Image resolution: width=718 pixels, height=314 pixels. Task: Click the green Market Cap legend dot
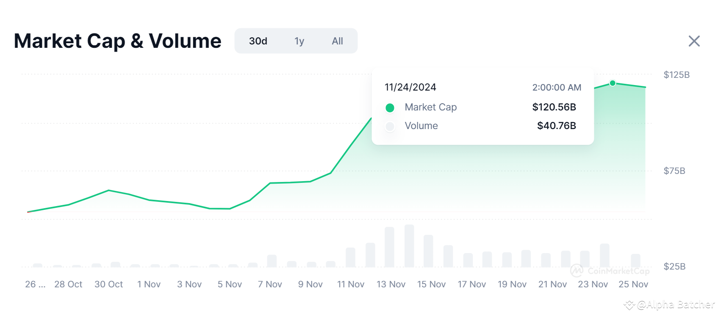click(390, 108)
